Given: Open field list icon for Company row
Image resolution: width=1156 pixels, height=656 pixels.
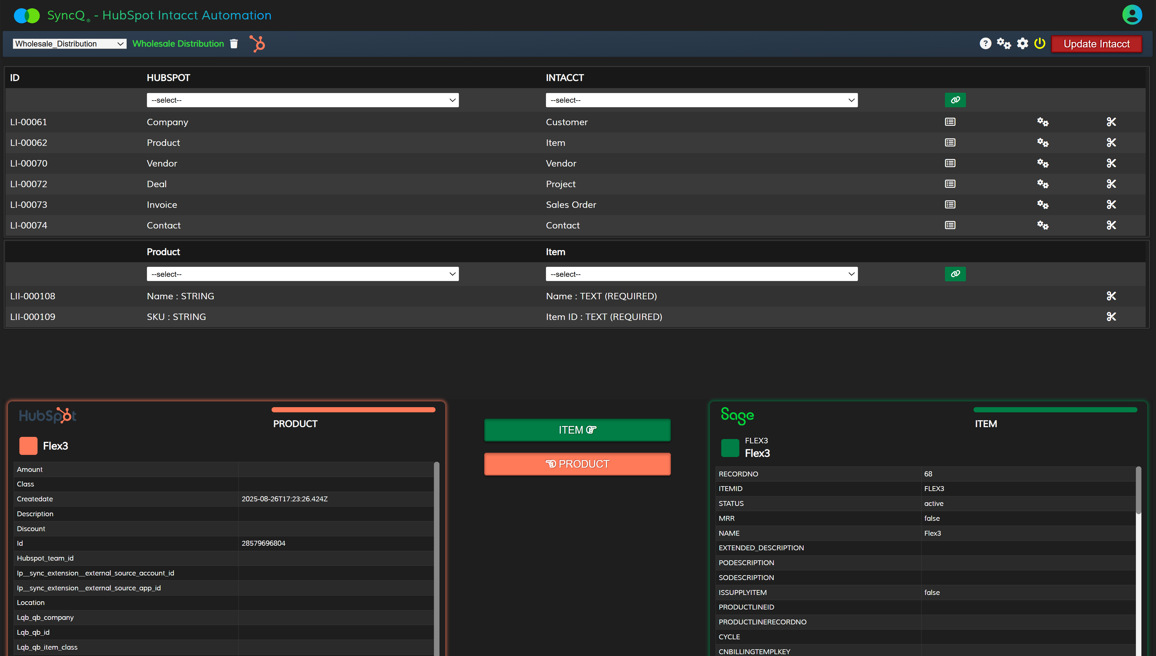Looking at the screenshot, I should point(950,122).
